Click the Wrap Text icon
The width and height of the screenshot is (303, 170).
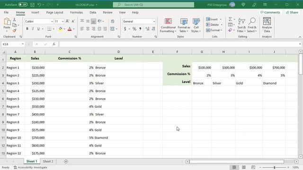coord(113,21)
